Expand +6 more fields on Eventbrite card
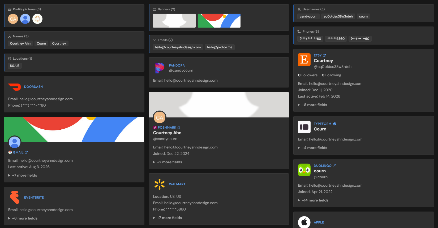The image size is (438, 228). click(23, 218)
